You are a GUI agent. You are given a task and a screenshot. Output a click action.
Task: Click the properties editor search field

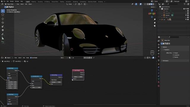click(174, 37)
